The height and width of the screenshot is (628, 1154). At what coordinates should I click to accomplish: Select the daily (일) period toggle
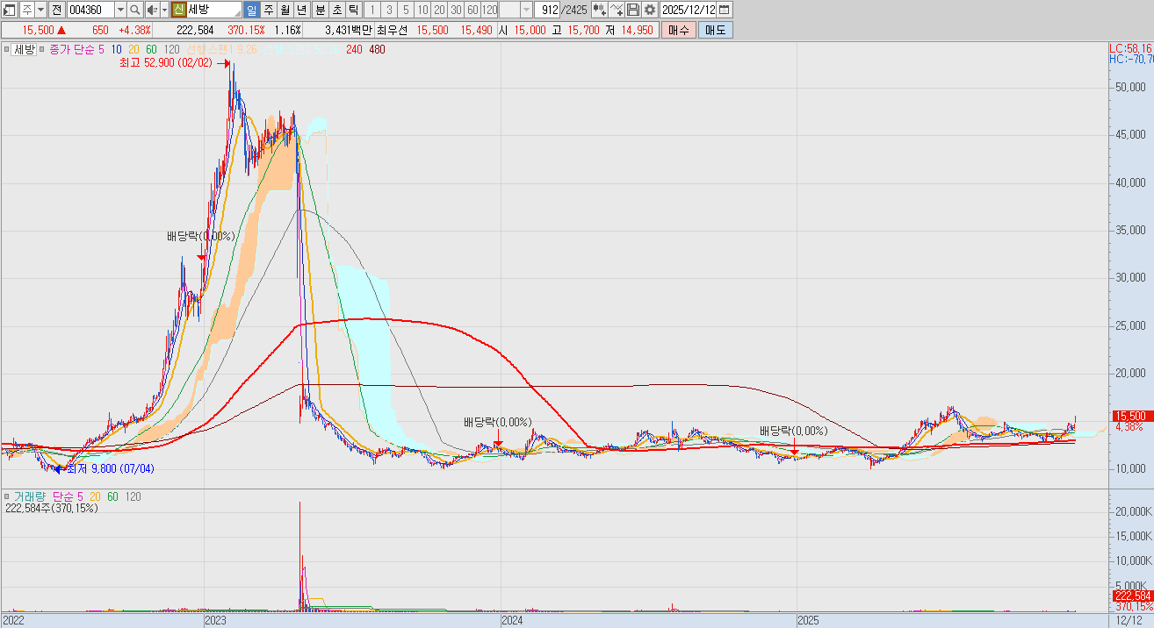[252, 10]
